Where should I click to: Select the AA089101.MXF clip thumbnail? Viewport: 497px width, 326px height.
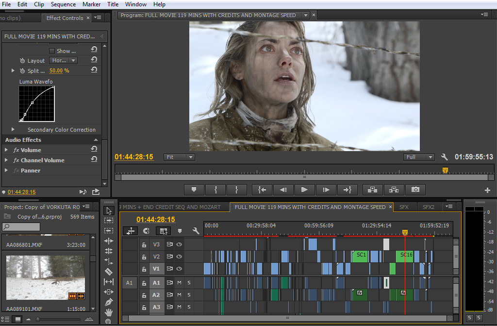point(46,277)
